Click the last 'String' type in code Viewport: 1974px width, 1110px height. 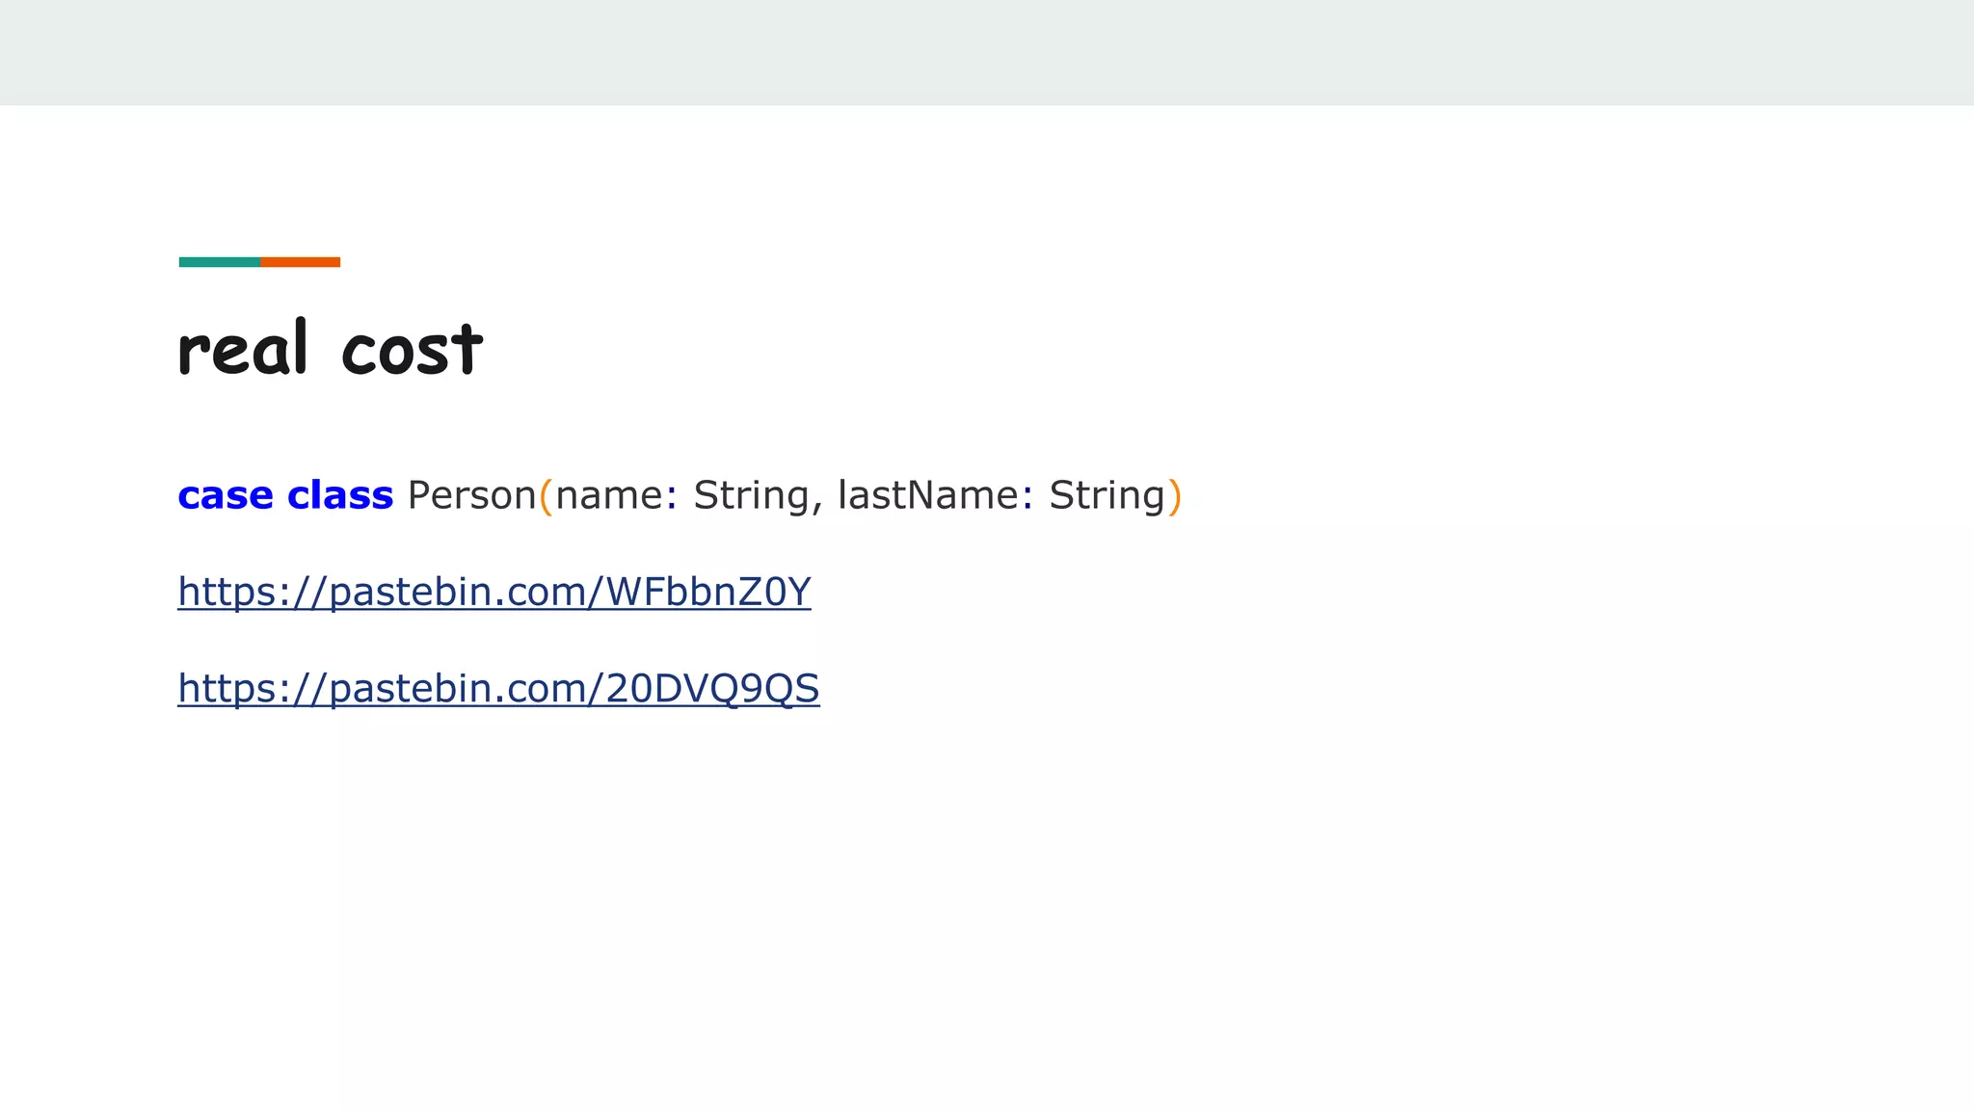(1107, 495)
